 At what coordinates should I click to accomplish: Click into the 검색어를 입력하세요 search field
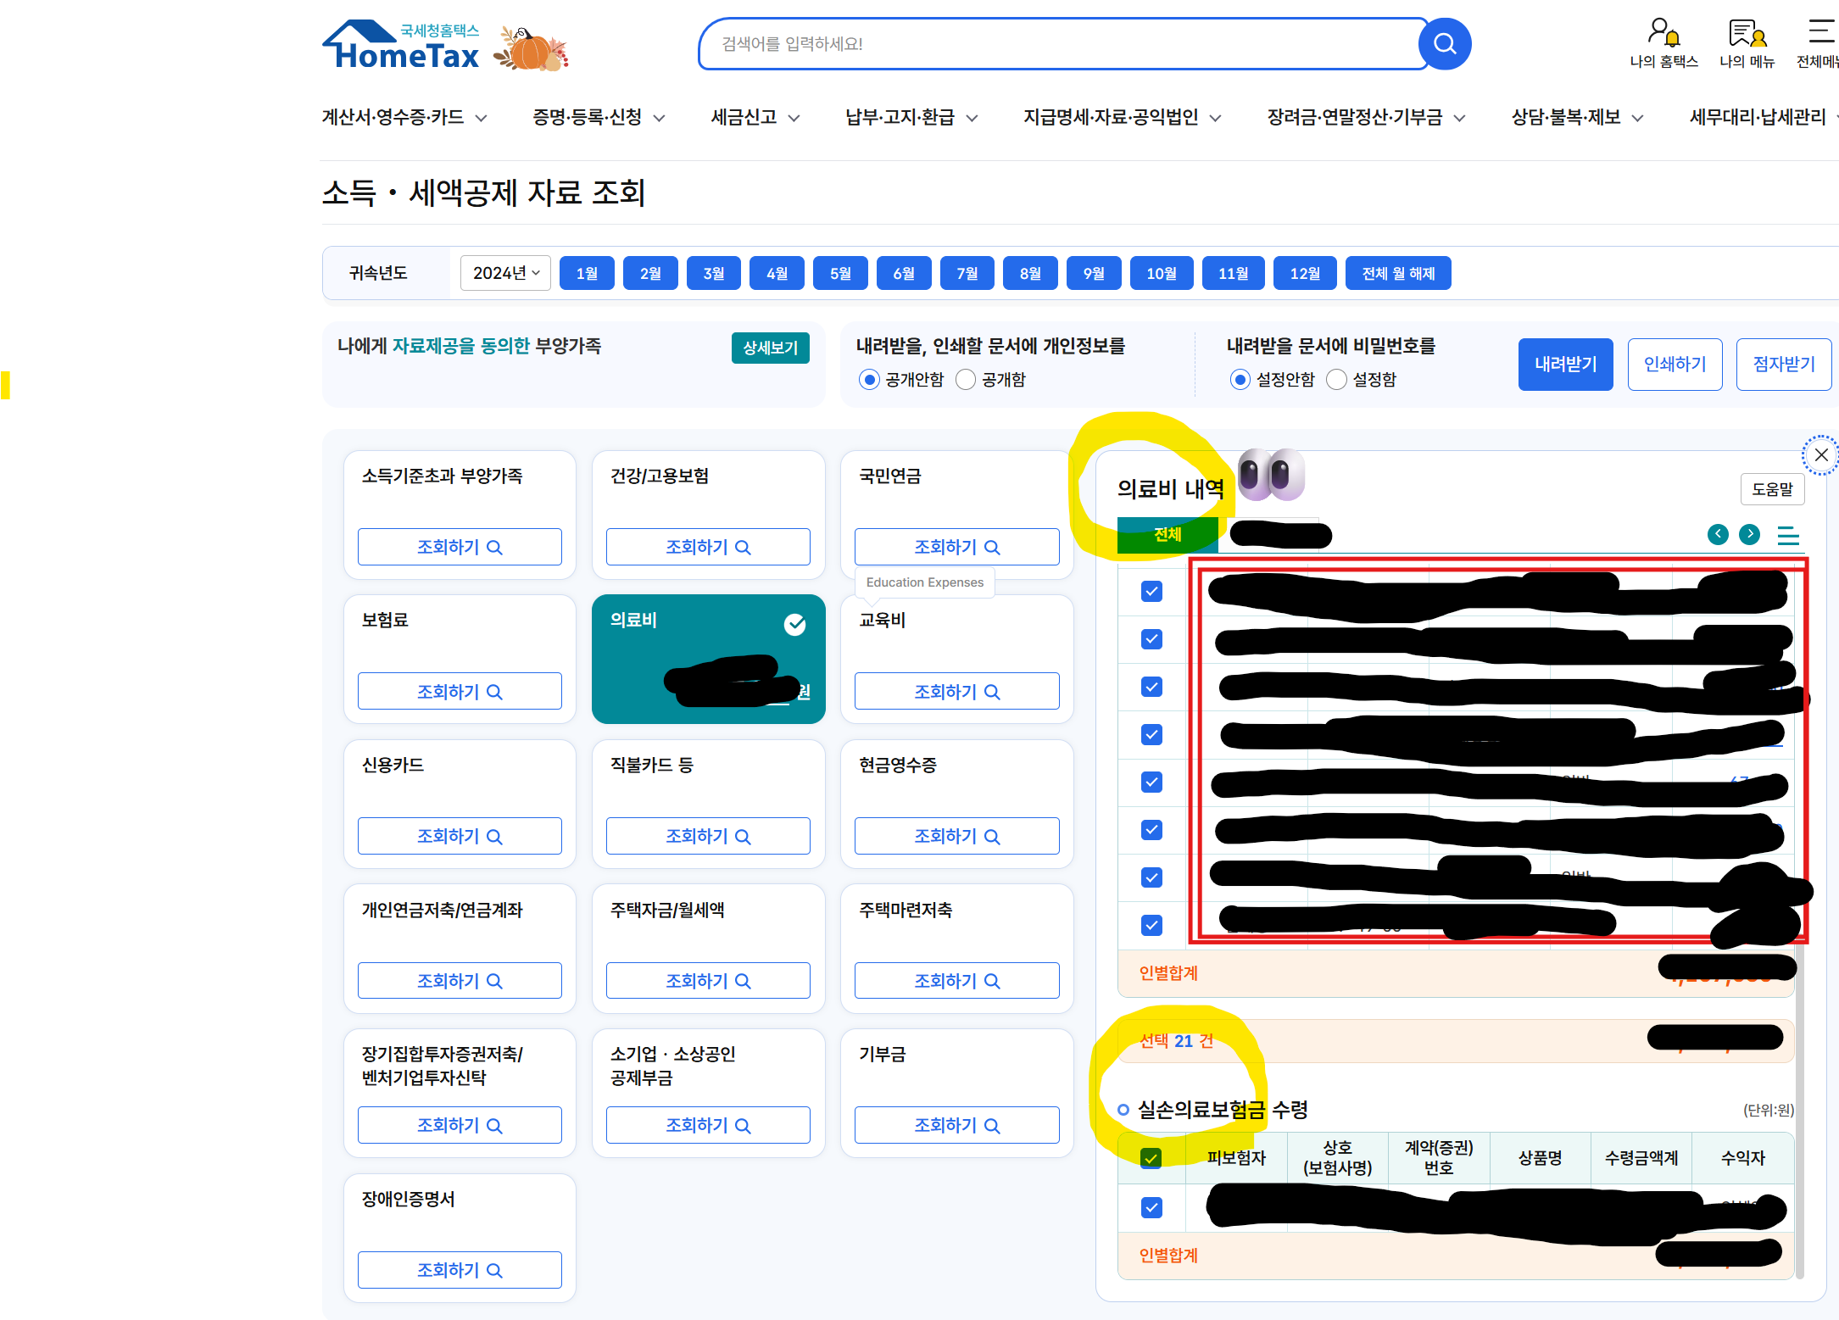[x=1060, y=44]
